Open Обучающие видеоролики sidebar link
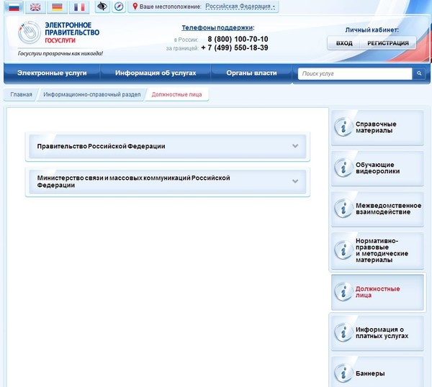Viewport: 432px width, 387px height. (x=377, y=168)
